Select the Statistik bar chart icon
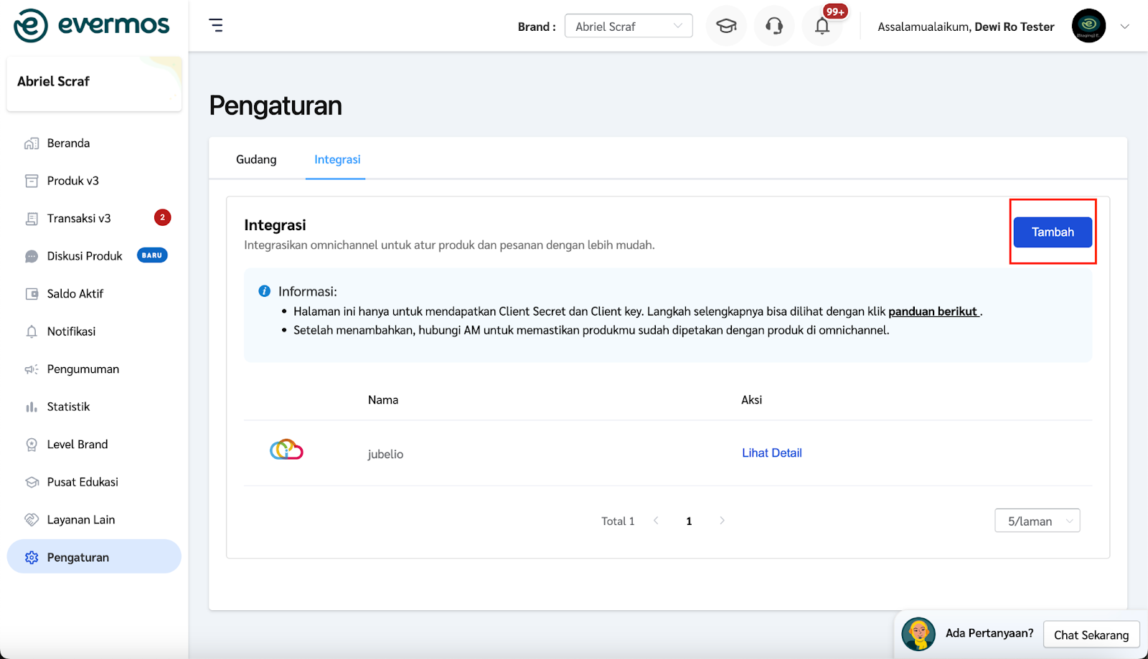1148x659 pixels. (32, 407)
